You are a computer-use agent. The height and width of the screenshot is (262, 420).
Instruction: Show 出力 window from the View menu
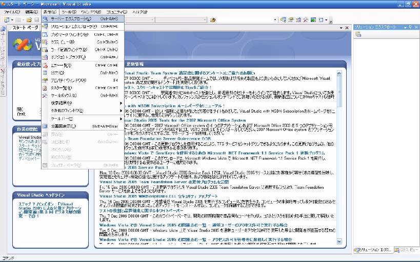[x=83, y=73]
